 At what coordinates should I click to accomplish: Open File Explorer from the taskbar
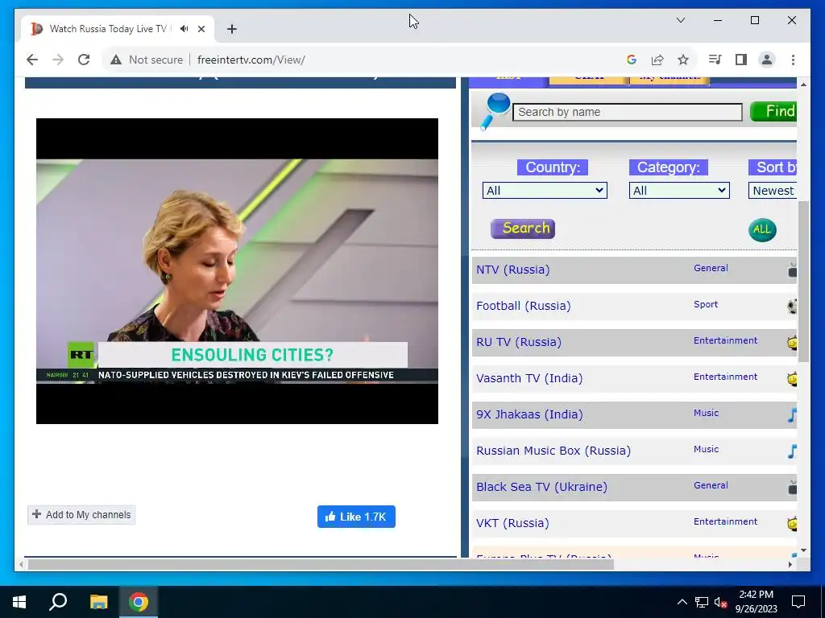[98, 602]
